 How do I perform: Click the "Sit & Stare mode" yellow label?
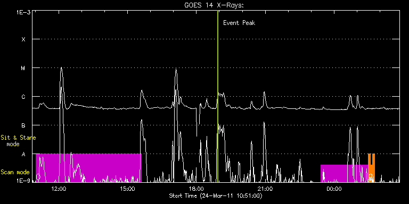tap(18, 141)
